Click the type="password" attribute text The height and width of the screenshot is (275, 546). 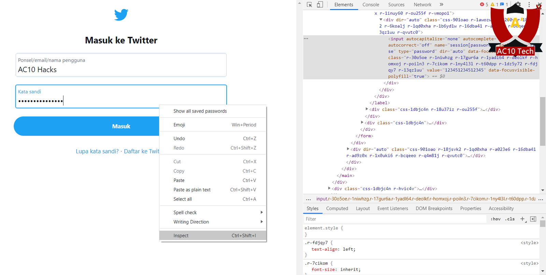click(x=417, y=51)
